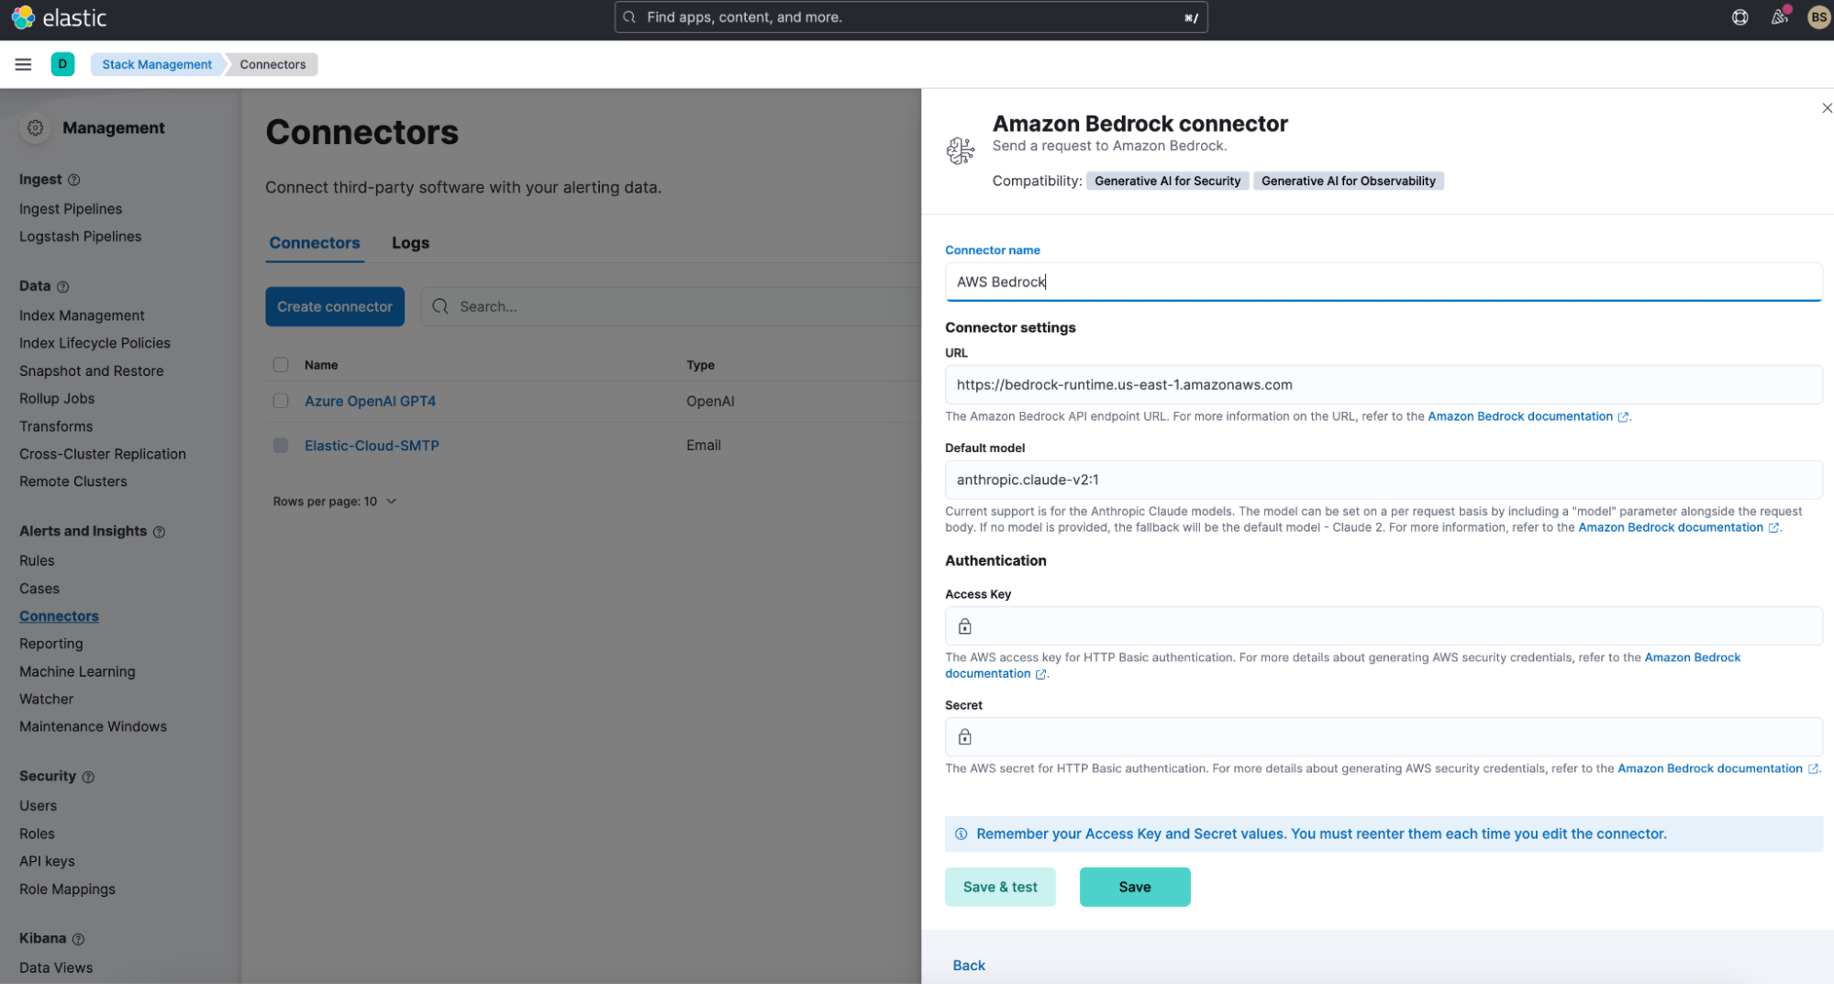
Task: Check the Azure OpenAI GPT4 row checkbox
Action: pyautogui.click(x=280, y=401)
